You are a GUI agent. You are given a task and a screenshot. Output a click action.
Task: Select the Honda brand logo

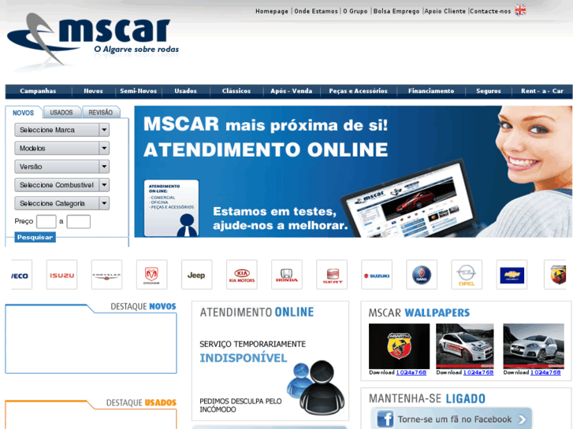coord(287,275)
